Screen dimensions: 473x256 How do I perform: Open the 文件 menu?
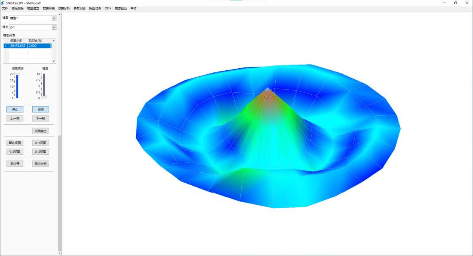[x=5, y=8]
